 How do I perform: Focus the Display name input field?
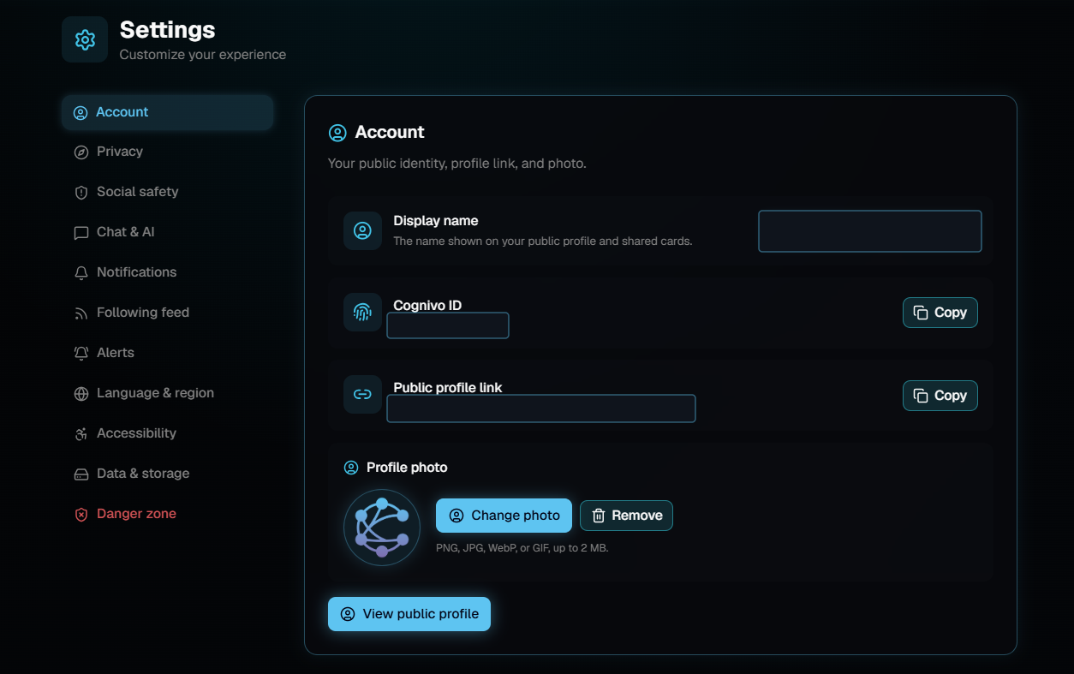(x=870, y=231)
